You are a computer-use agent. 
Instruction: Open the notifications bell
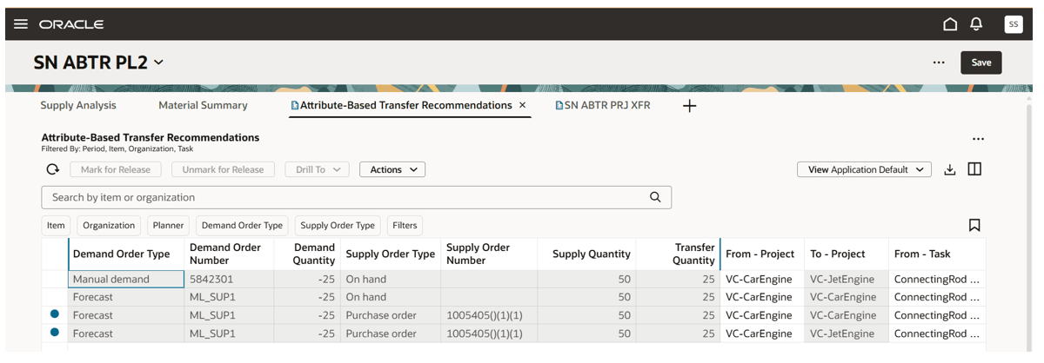click(976, 24)
